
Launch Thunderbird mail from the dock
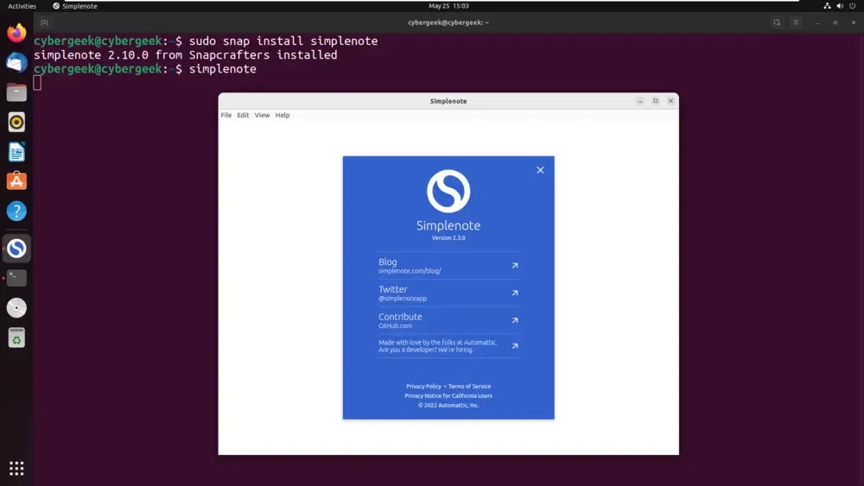16,62
